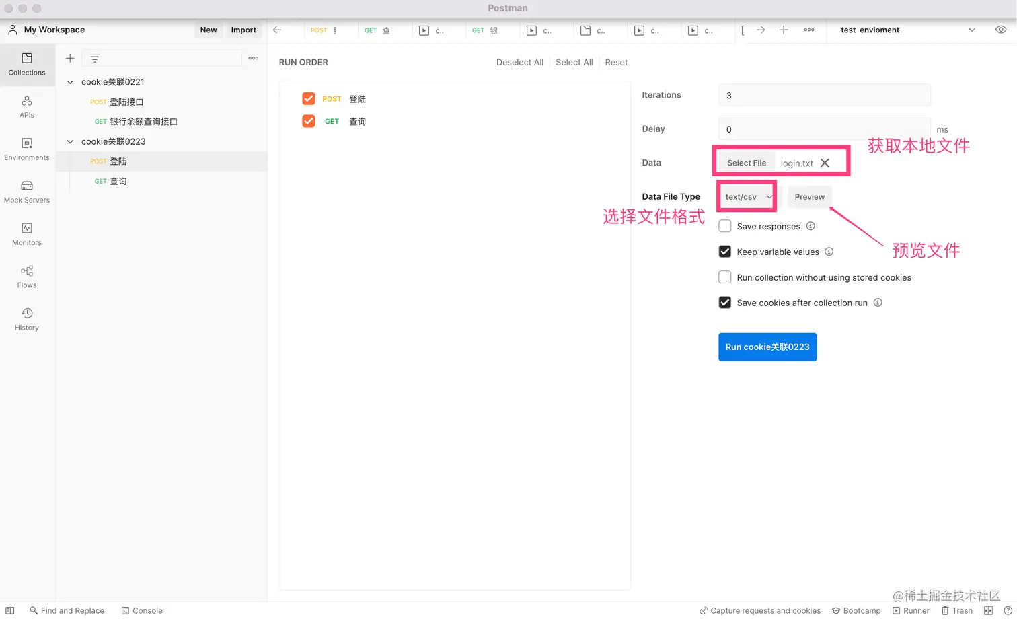The width and height of the screenshot is (1017, 619).
Task: Open the test envioment environment dropdown
Action: (x=907, y=30)
